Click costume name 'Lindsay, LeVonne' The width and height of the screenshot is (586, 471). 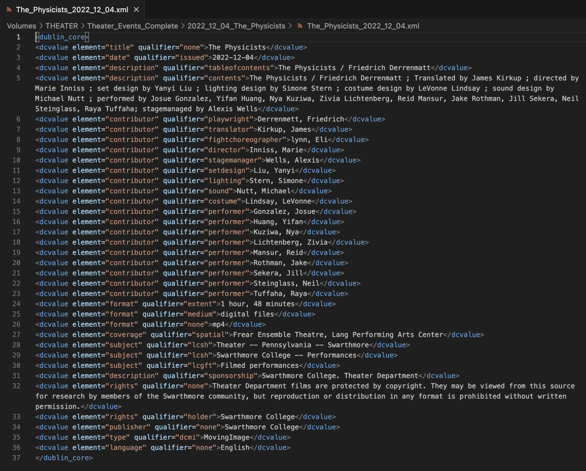[278, 201]
